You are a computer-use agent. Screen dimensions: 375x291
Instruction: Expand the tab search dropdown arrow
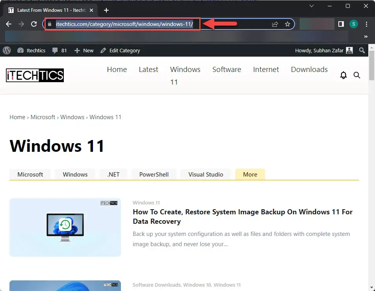[311, 6]
